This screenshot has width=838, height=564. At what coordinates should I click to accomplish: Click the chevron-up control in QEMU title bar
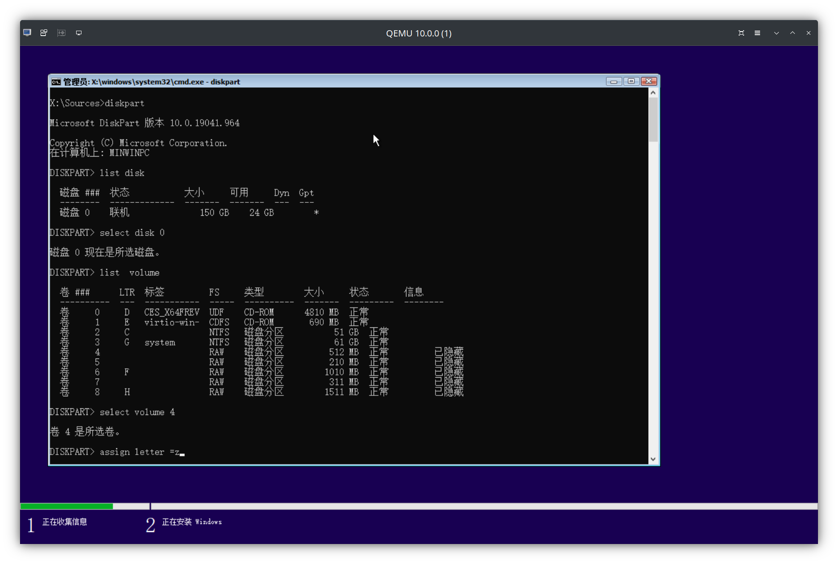(x=792, y=32)
